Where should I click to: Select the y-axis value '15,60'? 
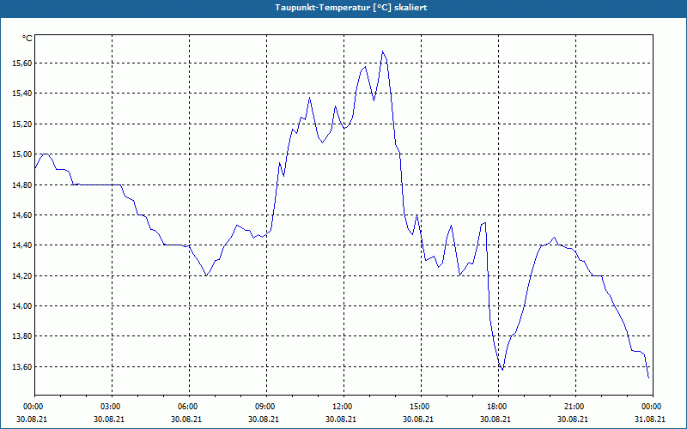click(x=22, y=63)
